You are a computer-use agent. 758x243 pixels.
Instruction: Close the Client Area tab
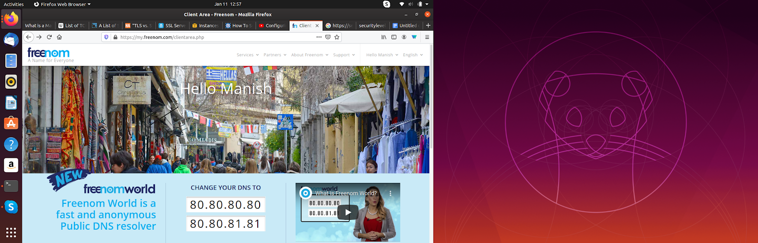[317, 26]
